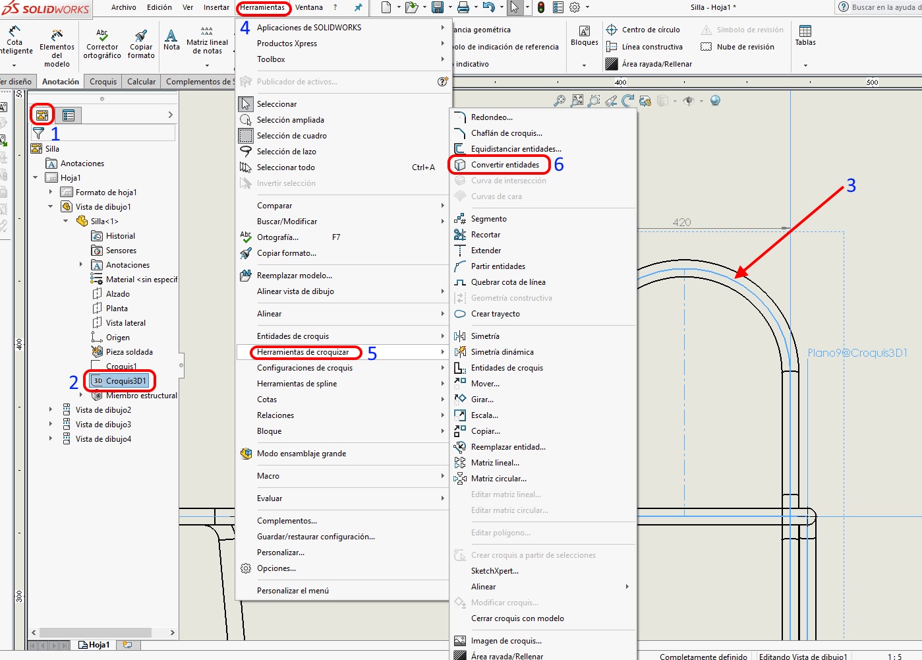Expand the Anotaciones node under Silla<1>
Viewport: 922px width, 660px height.
click(81, 265)
